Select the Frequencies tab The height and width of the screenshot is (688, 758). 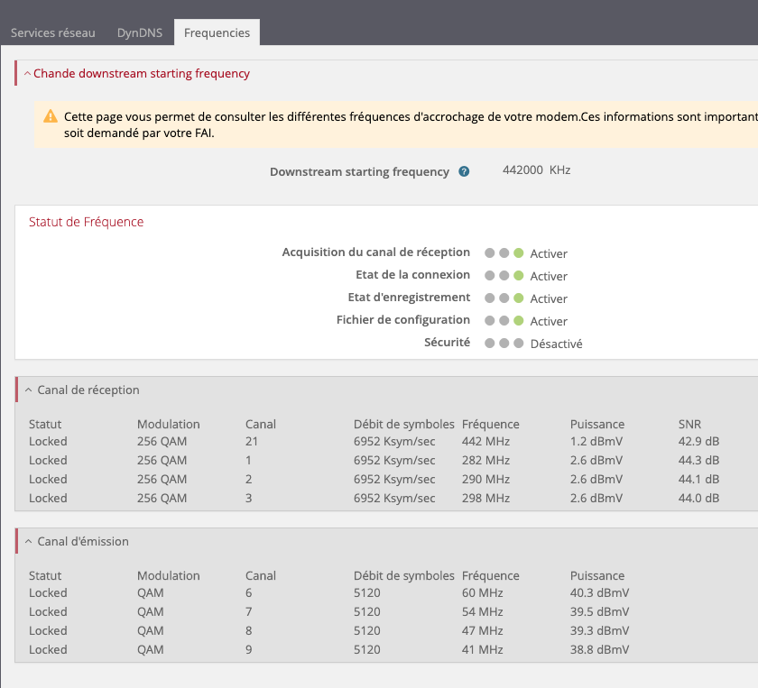[x=217, y=32]
